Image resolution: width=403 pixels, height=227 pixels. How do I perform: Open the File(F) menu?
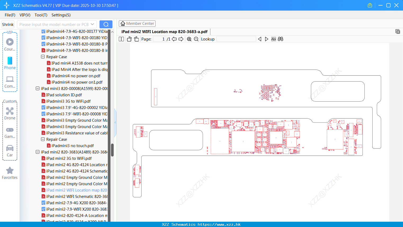10,15
